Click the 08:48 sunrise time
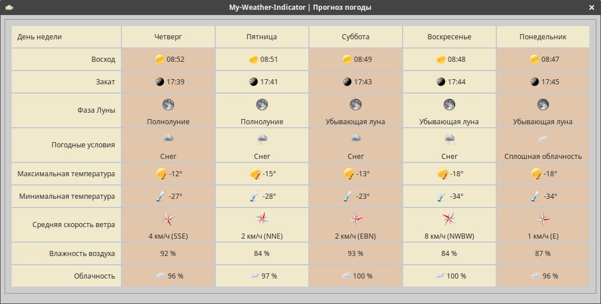This screenshot has height=304, width=601. (x=456, y=60)
